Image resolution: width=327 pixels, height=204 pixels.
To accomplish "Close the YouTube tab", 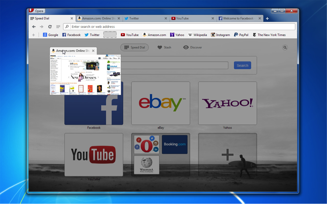I will (213, 18).
